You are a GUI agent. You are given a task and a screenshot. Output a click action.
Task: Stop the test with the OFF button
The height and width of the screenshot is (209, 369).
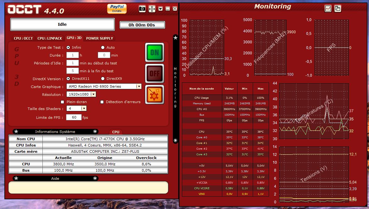point(155,74)
